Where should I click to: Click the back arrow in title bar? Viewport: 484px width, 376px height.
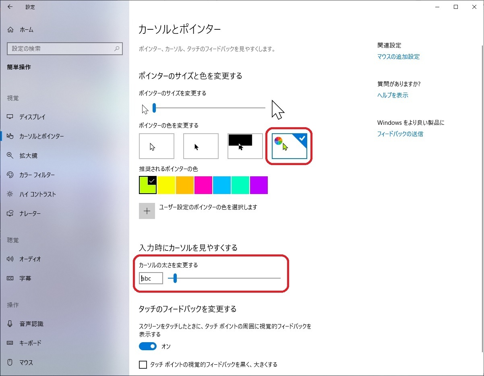pos(10,7)
